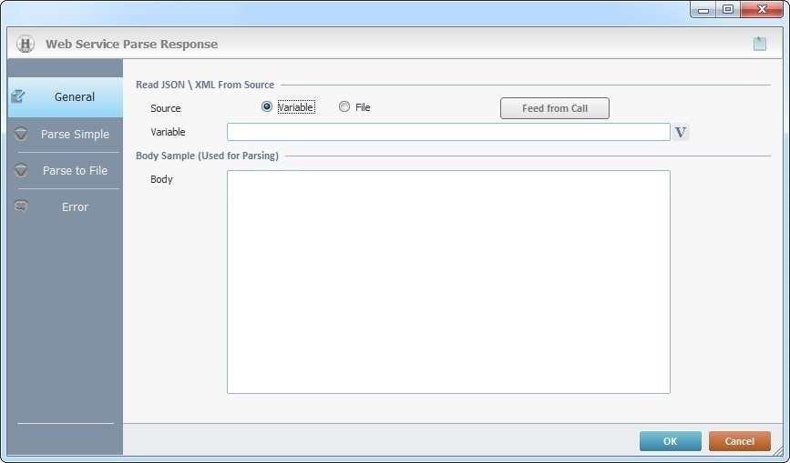Confirm the dialog with OK

click(x=670, y=441)
